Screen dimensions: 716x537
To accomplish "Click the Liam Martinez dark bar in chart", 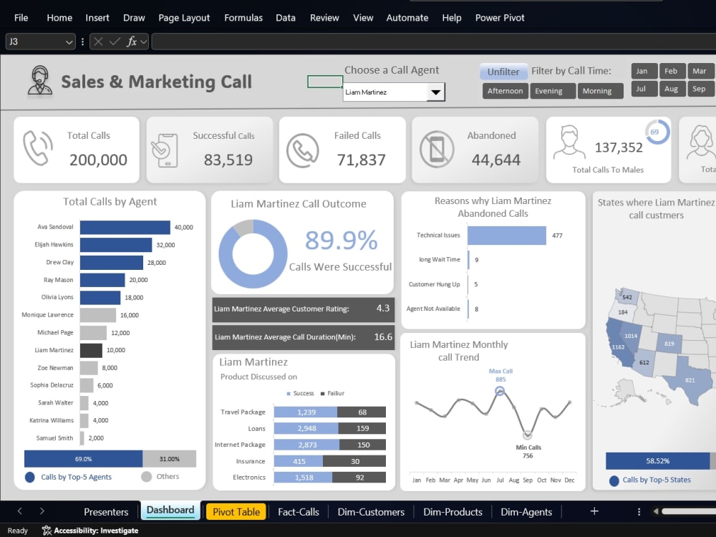I will (x=92, y=351).
